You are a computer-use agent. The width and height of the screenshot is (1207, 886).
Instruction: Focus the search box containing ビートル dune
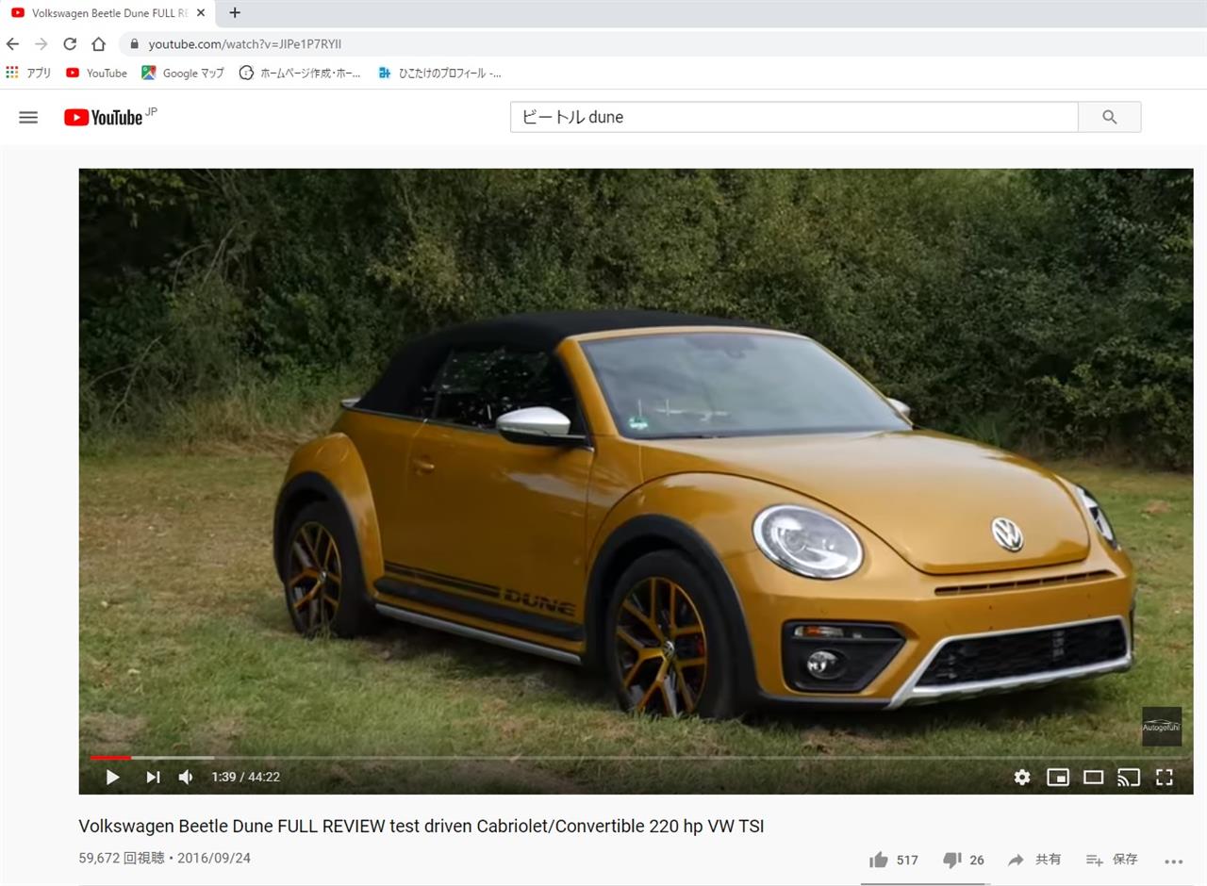[794, 117]
